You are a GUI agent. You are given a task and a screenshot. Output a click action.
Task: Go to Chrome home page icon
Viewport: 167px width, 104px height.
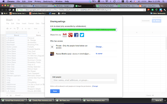(13, 10)
